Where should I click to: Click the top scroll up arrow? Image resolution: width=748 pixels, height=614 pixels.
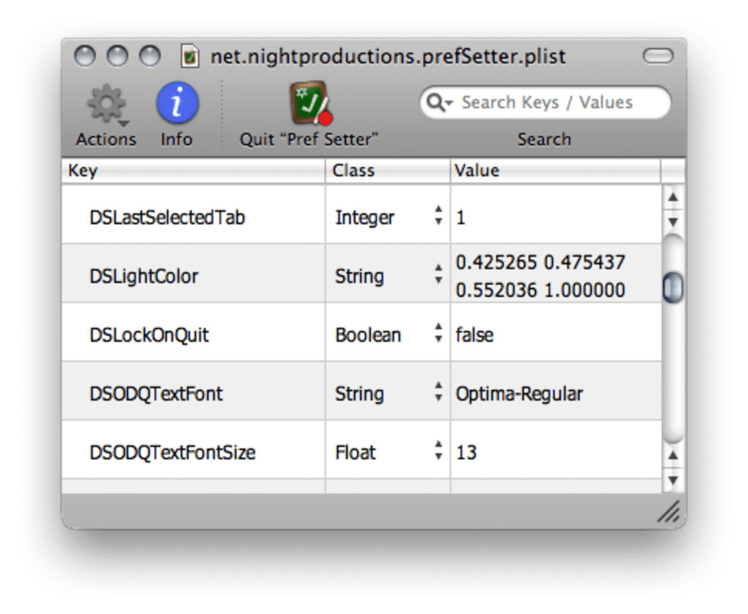tap(673, 197)
